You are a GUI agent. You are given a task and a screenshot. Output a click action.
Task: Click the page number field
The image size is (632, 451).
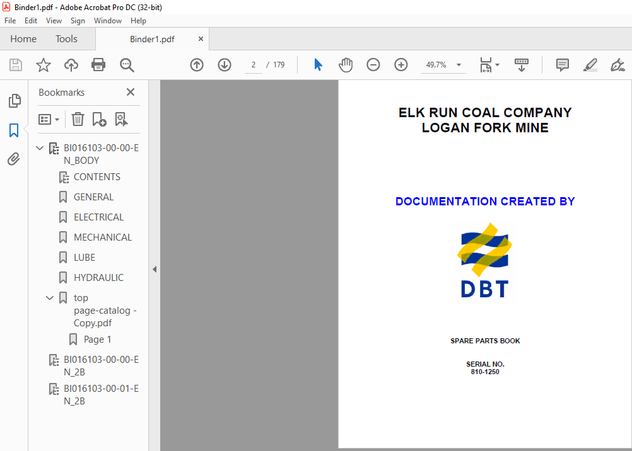(254, 65)
